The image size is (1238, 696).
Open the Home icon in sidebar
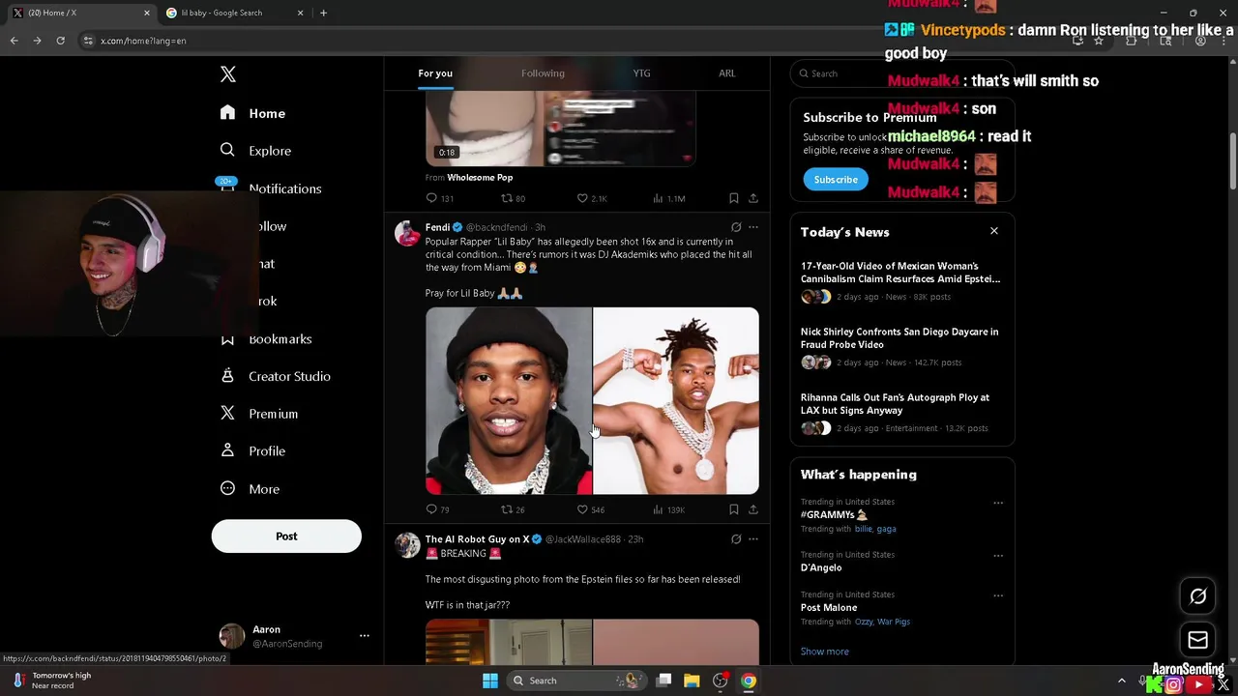click(x=227, y=113)
